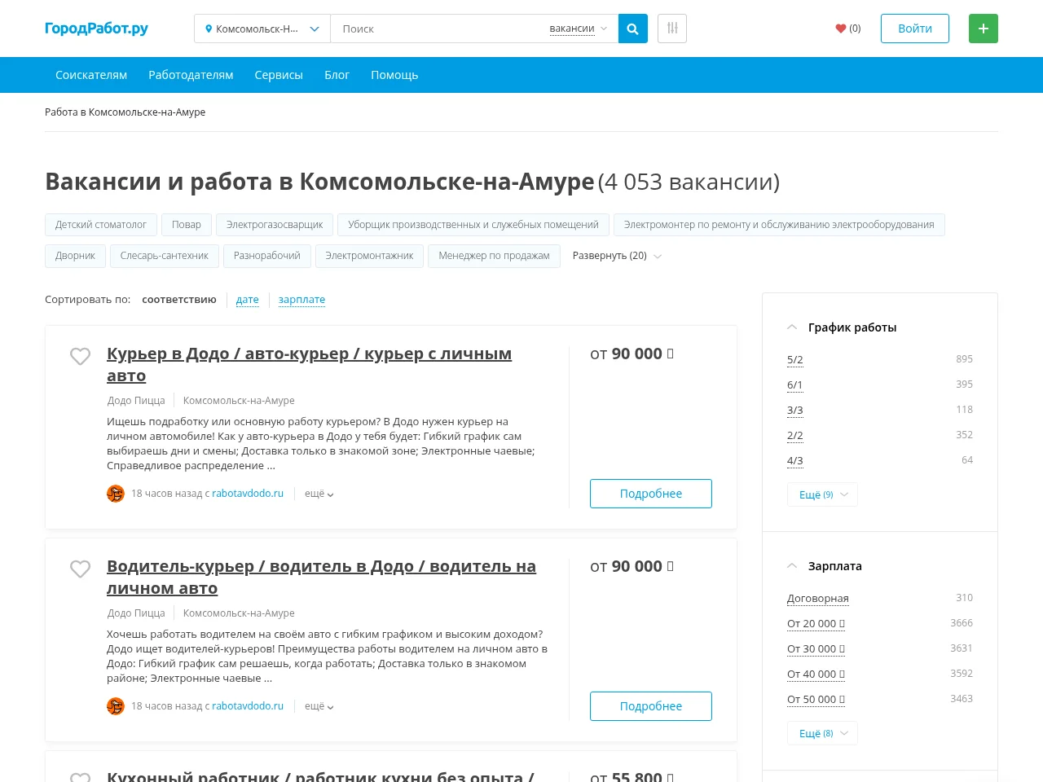Select Уборщик производственных и служебных помещений tag
This screenshot has width=1043, height=782.
[473, 225]
